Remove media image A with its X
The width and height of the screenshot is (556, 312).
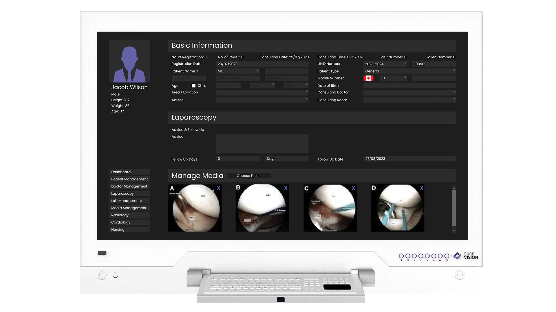[x=219, y=188]
